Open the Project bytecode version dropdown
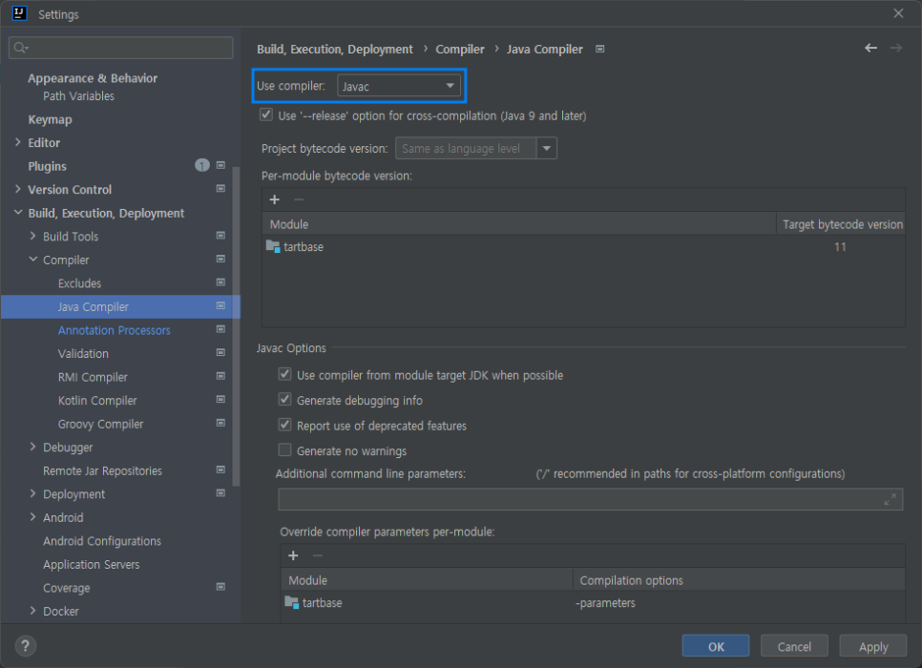Image resolution: width=922 pixels, height=668 pixels. (x=546, y=148)
